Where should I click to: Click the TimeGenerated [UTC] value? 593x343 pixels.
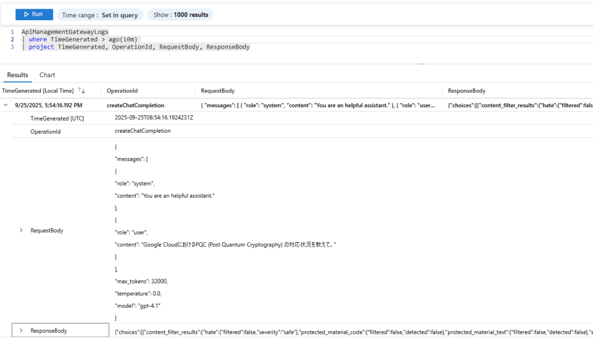coord(154,118)
